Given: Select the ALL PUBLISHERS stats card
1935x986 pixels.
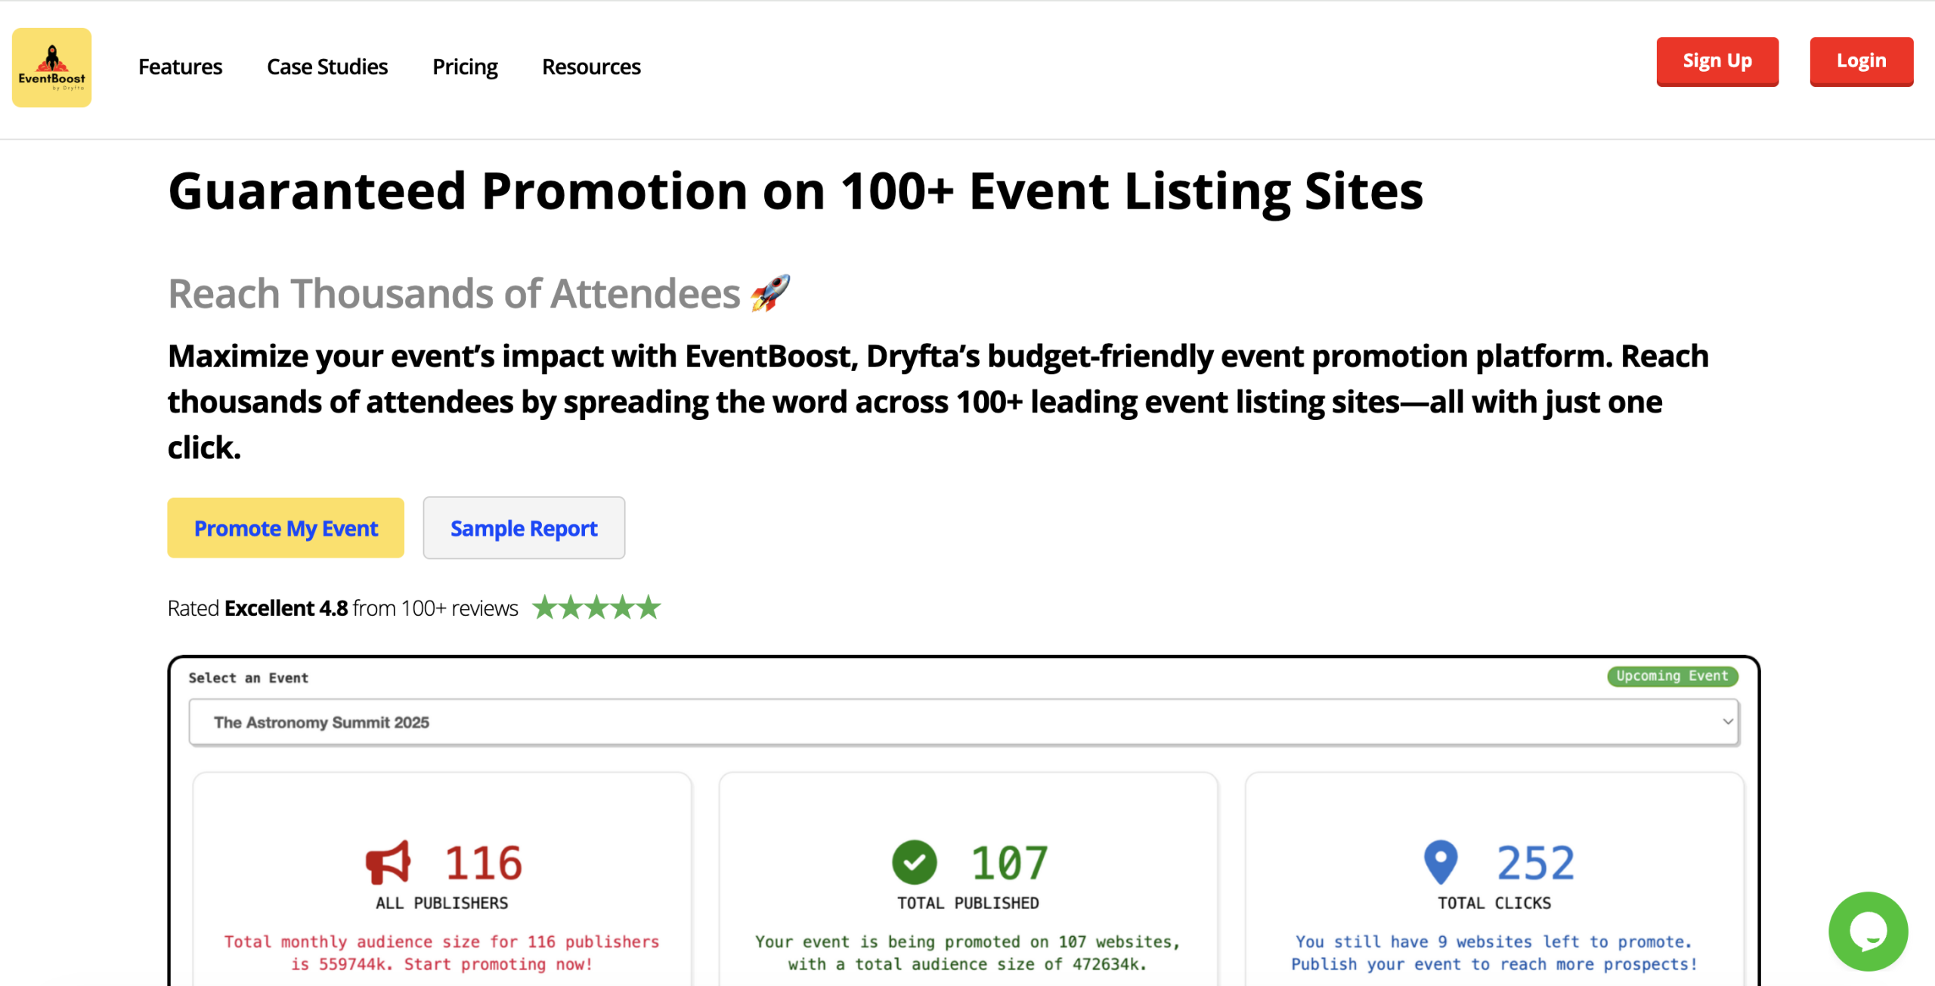Looking at the screenshot, I should pos(442,876).
